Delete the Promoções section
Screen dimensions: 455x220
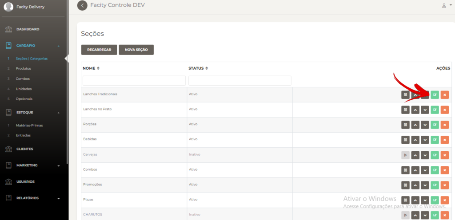click(x=444, y=185)
